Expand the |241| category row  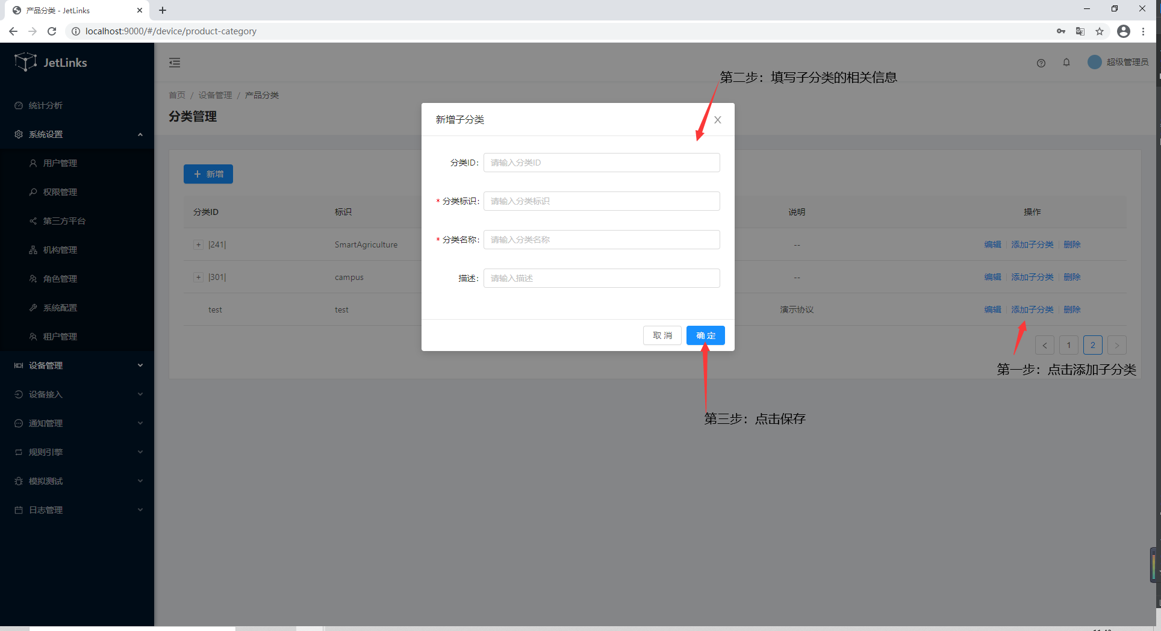click(198, 244)
